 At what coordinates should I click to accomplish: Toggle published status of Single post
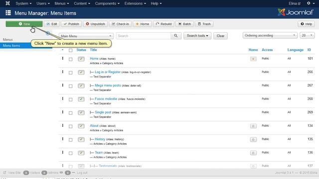(81, 113)
